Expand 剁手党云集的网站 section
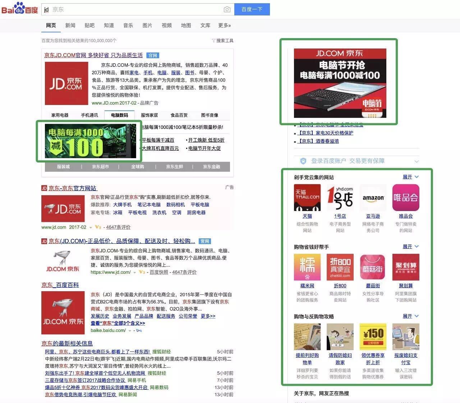This screenshot has height=403, width=460. pyautogui.click(x=411, y=177)
